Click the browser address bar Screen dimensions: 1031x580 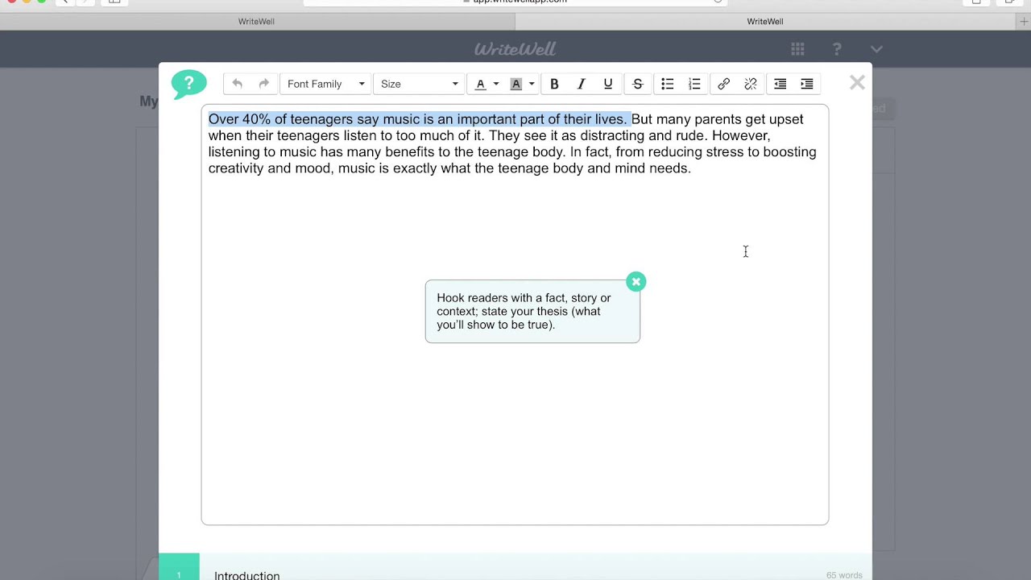[515, 2]
